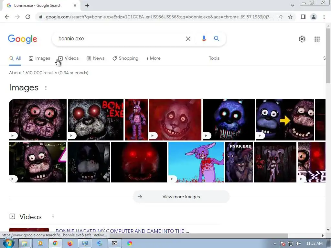Open the Google apps grid

317,39
